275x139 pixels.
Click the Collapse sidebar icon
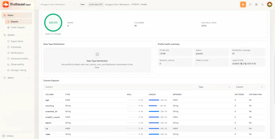[4, 136]
